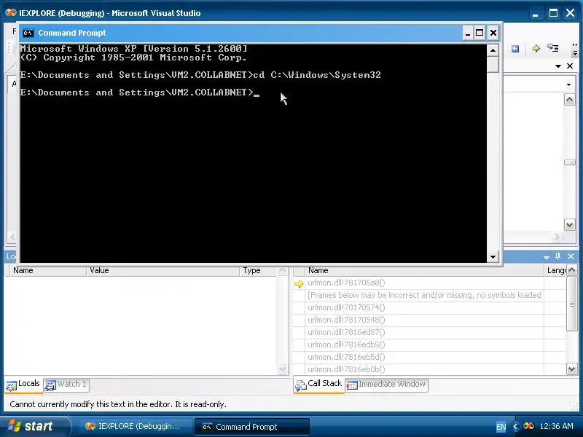Click the Locals panel scrollbar down arrow
The height and width of the screenshot is (437, 583).
pyautogui.click(x=282, y=369)
